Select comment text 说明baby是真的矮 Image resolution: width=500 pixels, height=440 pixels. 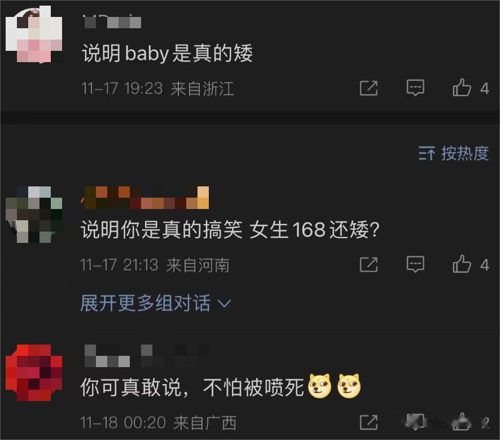(x=168, y=53)
